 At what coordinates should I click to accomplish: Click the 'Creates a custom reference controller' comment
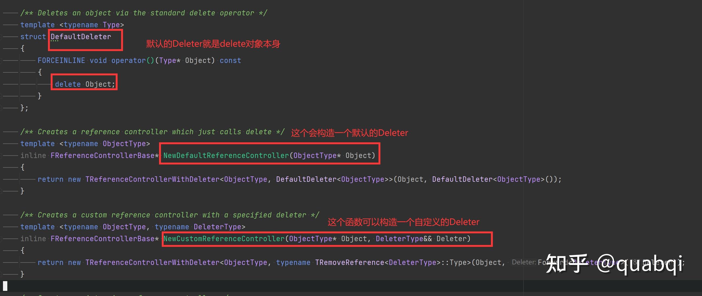pyautogui.click(x=170, y=215)
